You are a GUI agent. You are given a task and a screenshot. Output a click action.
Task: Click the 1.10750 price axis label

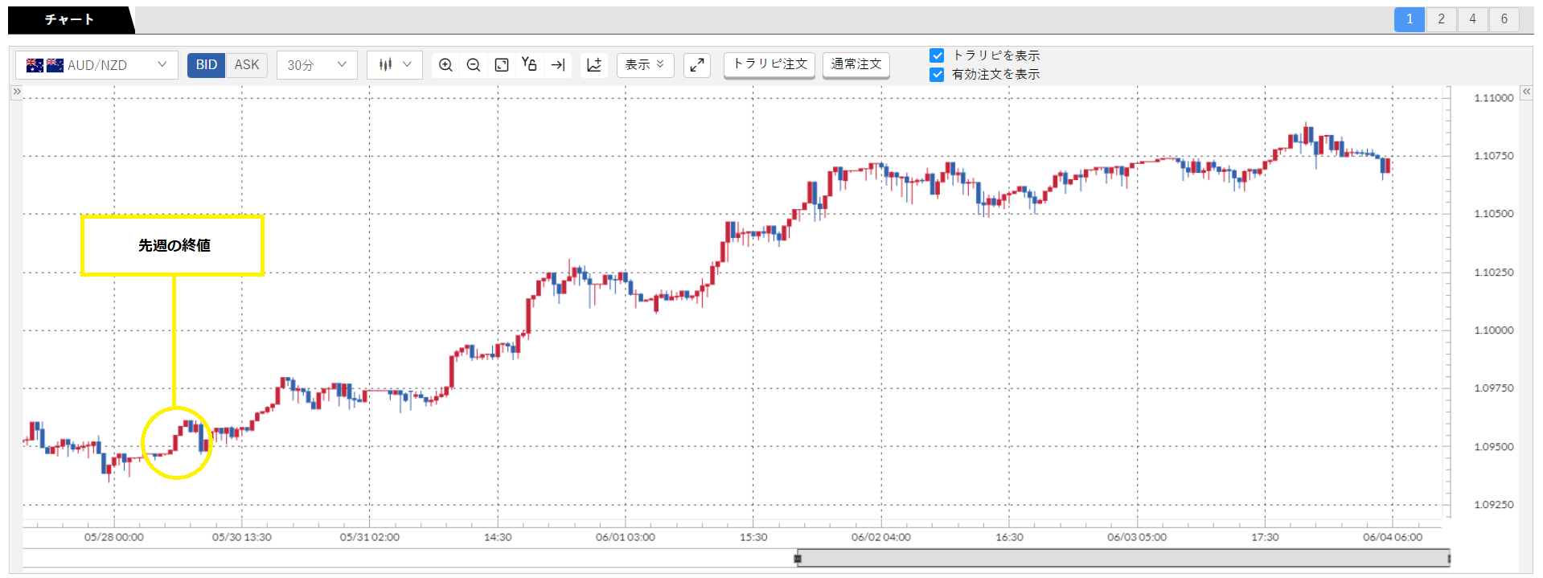1493,156
